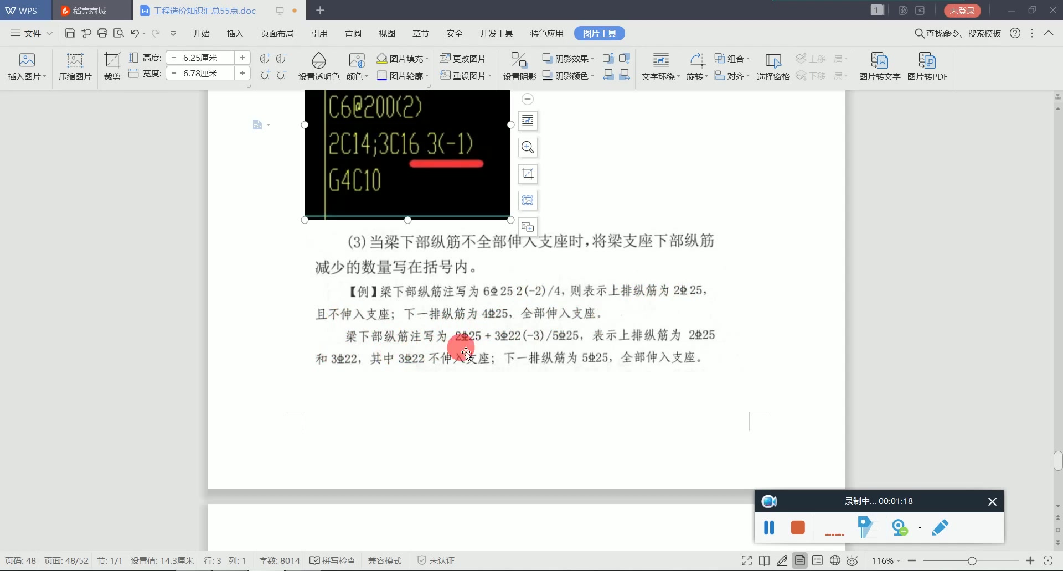Stop the screen recording

(x=798, y=527)
